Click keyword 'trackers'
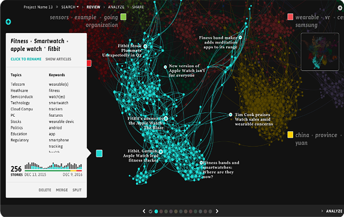 coord(56,109)
